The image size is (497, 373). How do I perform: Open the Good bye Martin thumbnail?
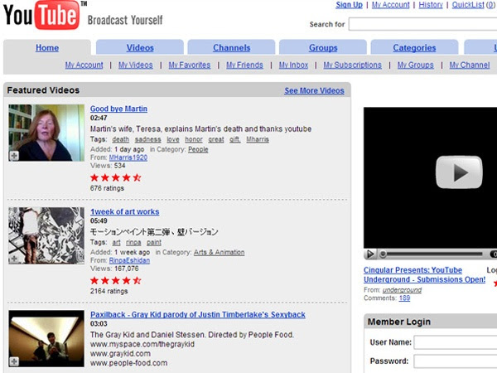46,133
